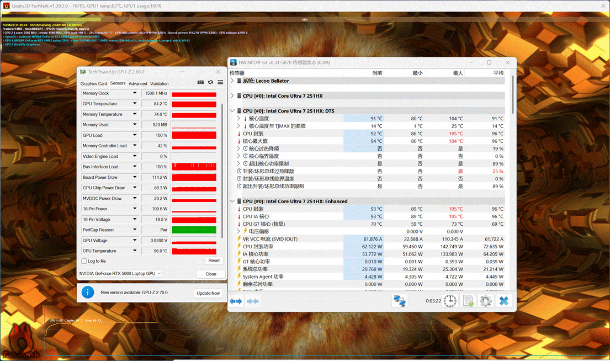Click the GPU-Z sensors vertical scrollbar

coord(222,171)
